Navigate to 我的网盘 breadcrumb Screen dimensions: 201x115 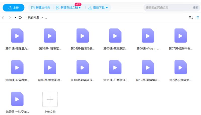[x=33, y=18]
